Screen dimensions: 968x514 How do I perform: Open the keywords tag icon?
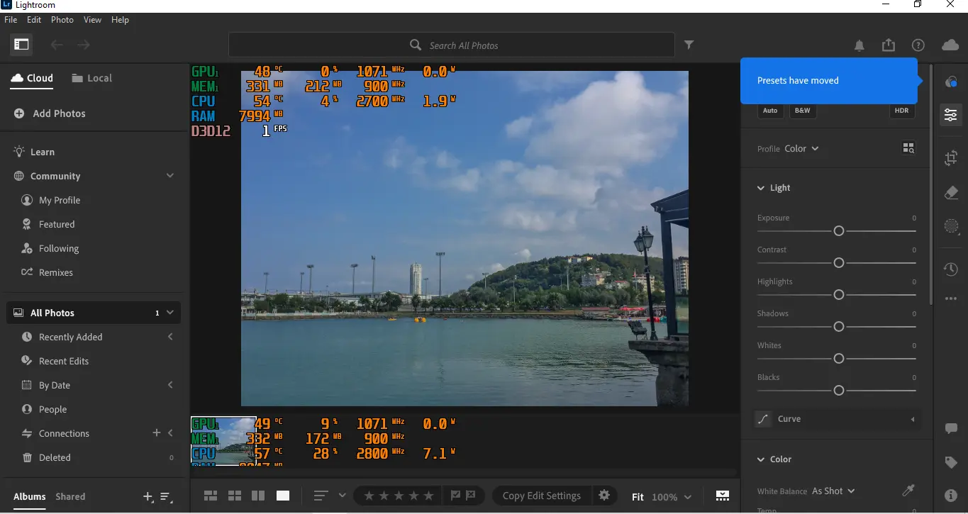[951, 462]
